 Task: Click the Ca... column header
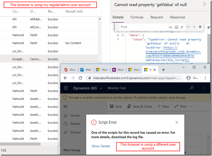[x=16, y=11]
